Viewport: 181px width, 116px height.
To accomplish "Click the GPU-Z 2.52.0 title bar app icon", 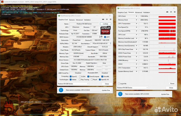I will pyautogui.click(x=59, y=16).
